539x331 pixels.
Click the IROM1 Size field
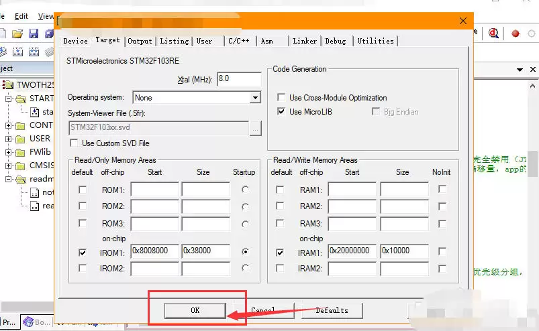[205, 251]
